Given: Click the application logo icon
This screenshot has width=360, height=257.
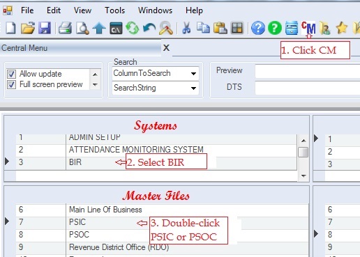Looking at the screenshot, I should tap(8, 10).
